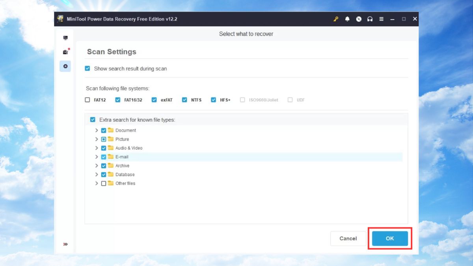Open the headset support icon
Screen dimensions: 473x266
tap(370, 19)
